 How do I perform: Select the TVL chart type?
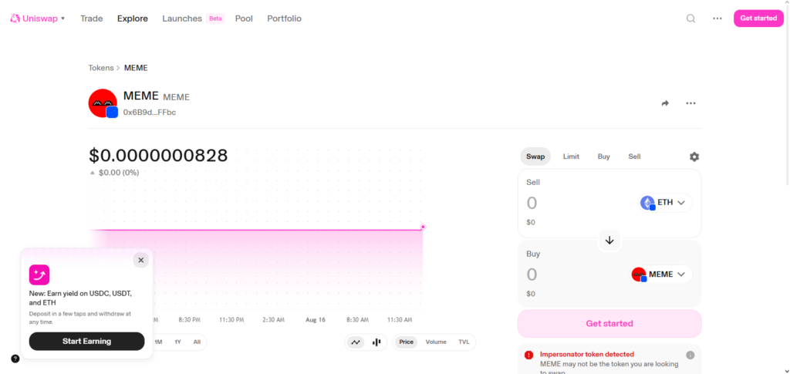(x=464, y=342)
